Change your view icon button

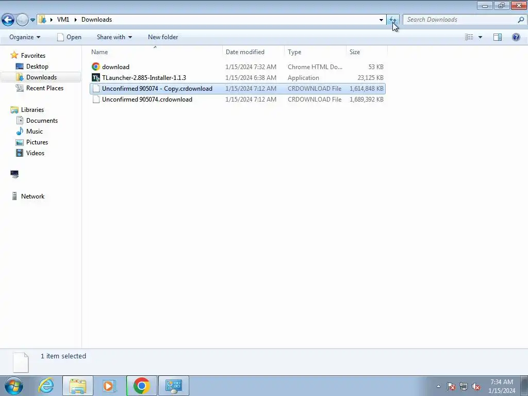pyautogui.click(x=469, y=37)
